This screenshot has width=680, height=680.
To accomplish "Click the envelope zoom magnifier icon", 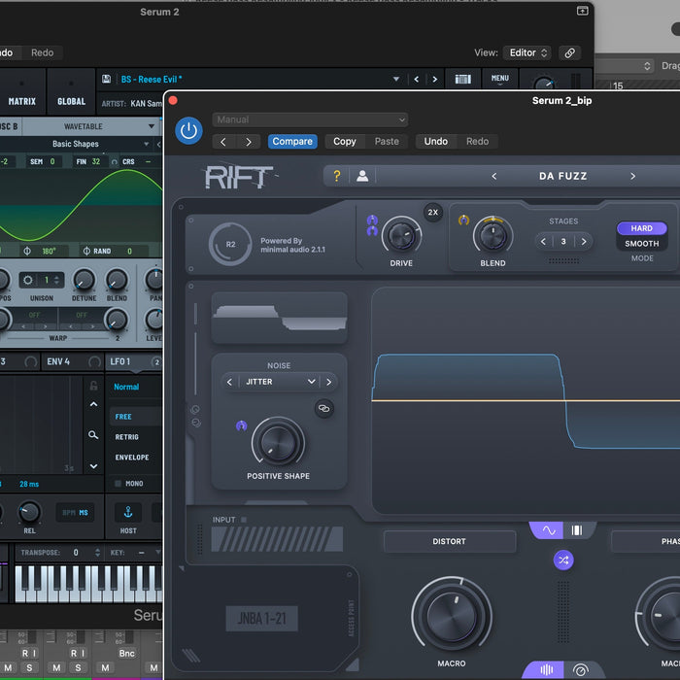I will click(93, 434).
